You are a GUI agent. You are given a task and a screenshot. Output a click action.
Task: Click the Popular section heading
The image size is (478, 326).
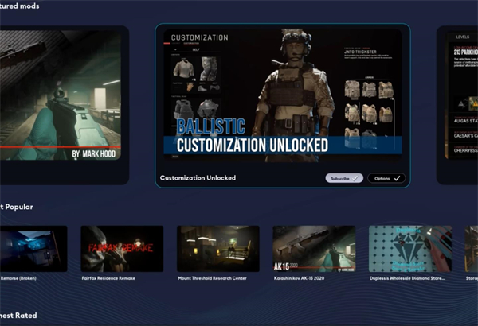[x=17, y=207]
